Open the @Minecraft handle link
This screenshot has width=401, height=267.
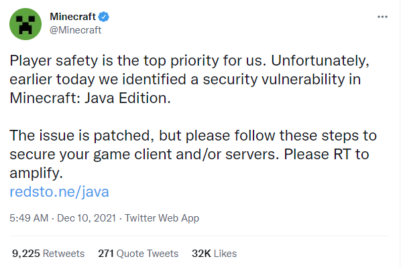pos(76,30)
